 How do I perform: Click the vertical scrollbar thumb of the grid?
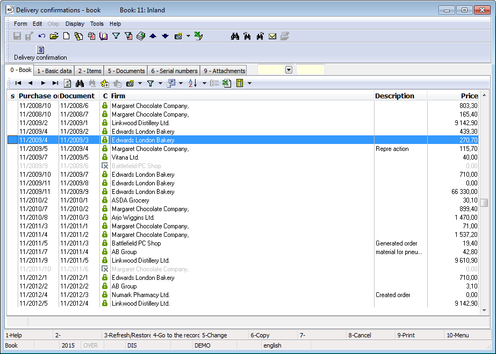(x=484, y=203)
